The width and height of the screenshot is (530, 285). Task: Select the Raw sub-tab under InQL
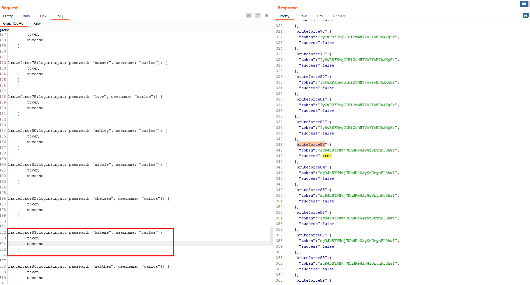37,23
